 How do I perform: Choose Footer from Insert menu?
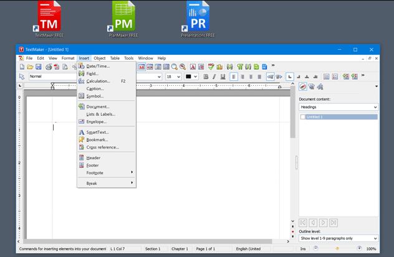click(107, 166)
